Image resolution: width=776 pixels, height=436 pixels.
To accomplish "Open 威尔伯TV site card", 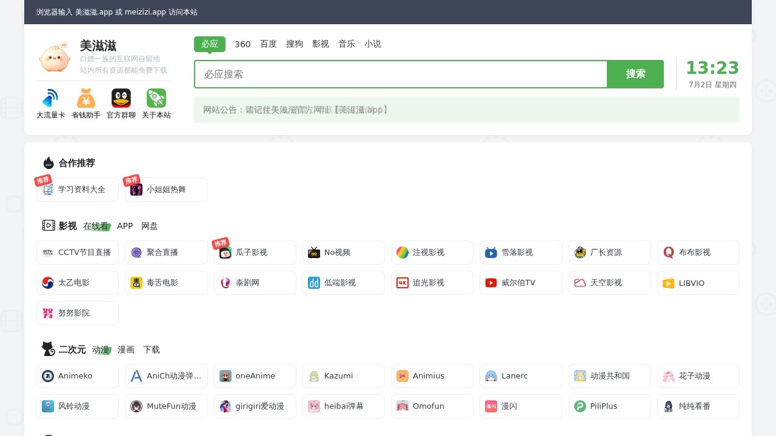I will (521, 283).
